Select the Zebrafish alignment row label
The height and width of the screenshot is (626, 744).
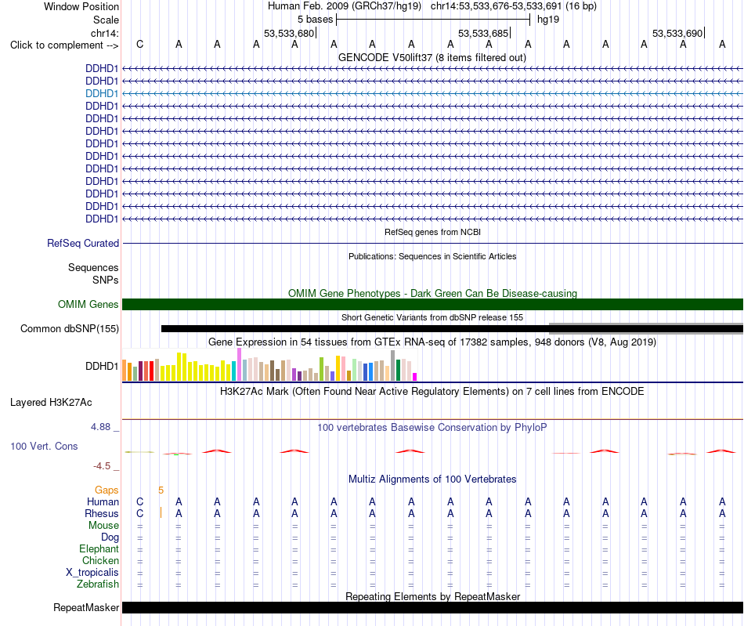click(98, 584)
